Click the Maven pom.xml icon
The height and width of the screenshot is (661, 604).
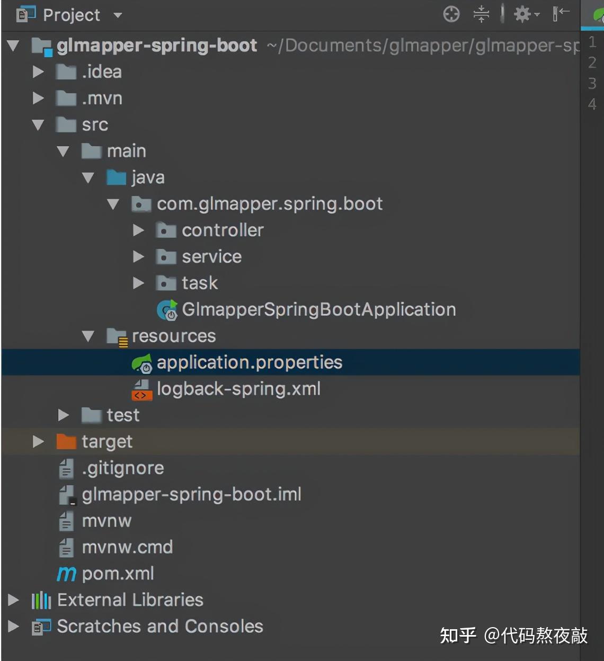pyautogui.click(x=67, y=574)
